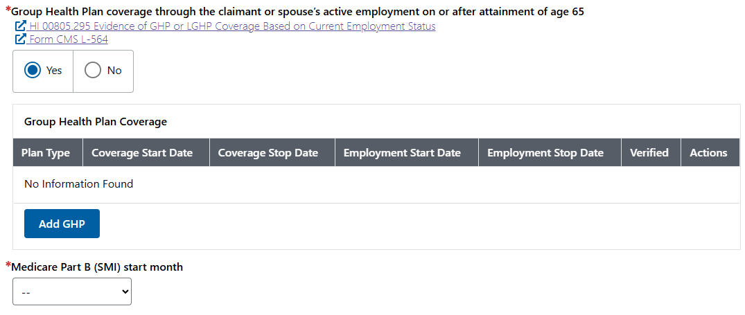Open the Form CMS L-564 link

(69, 39)
